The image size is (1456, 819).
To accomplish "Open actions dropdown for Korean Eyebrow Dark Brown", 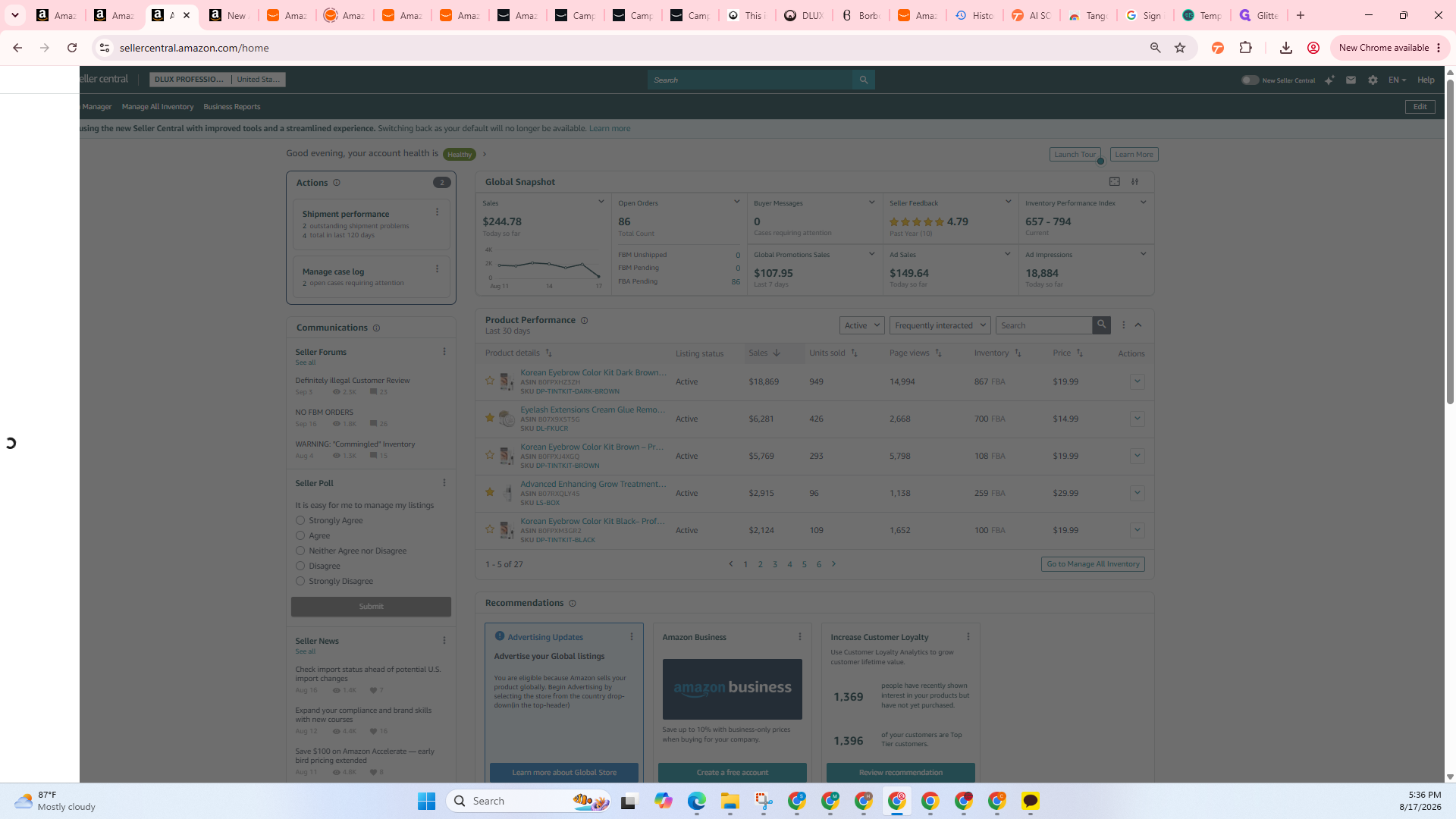I will [1137, 381].
